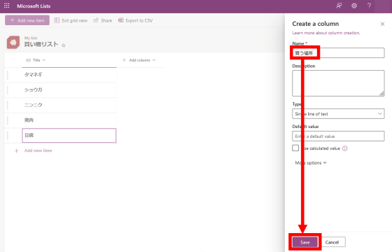Click the Description text area

coord(338,83)
